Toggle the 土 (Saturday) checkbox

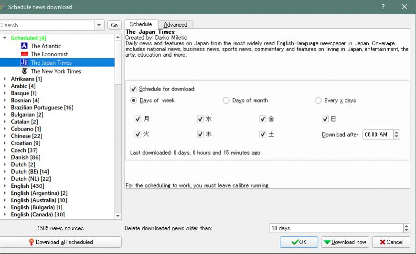[263, 134]
